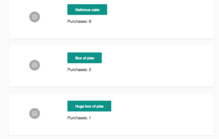Click the gray strip below the Huge box of pies card
The image size is (219, 139).
tap(111, 137)
